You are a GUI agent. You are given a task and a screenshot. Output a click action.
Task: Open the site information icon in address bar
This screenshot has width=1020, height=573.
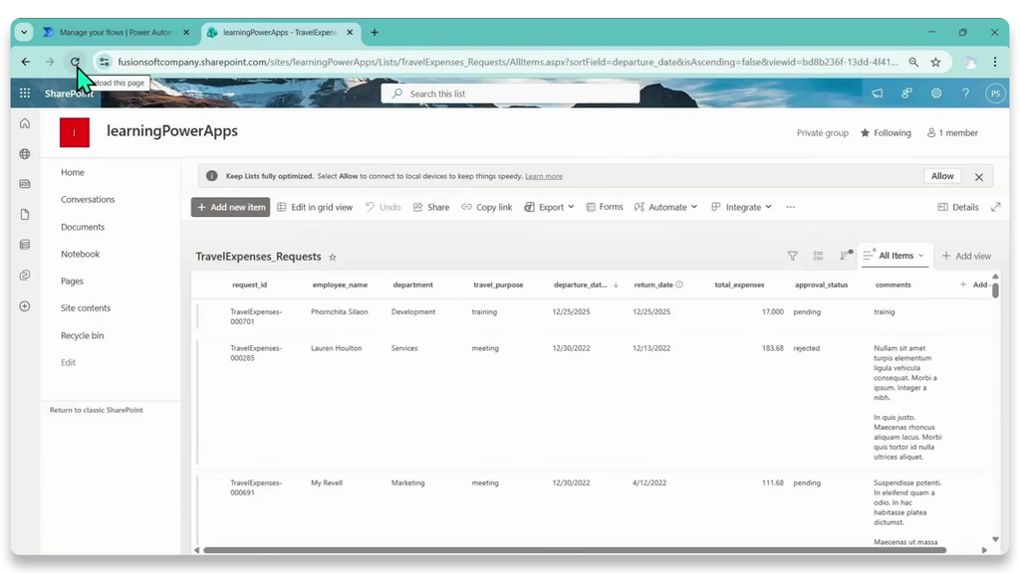[x=104, y=62]
